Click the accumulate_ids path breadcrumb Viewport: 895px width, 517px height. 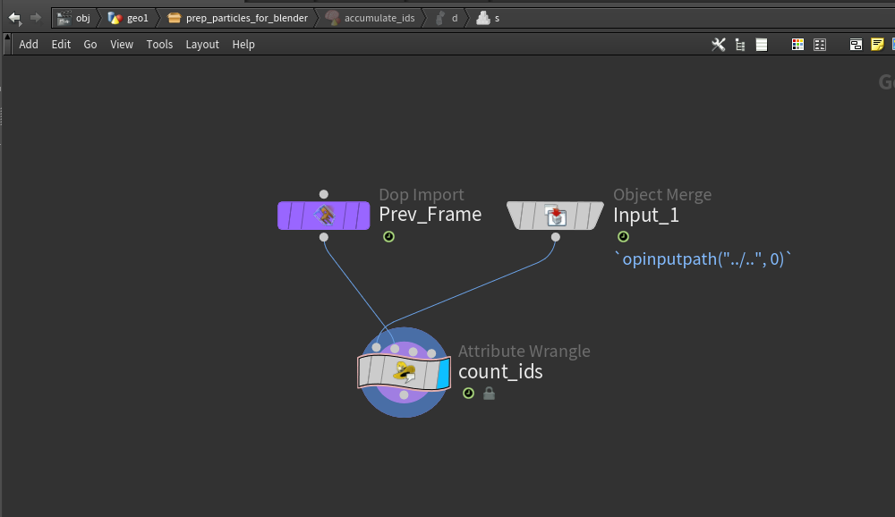tap(370, 18)
